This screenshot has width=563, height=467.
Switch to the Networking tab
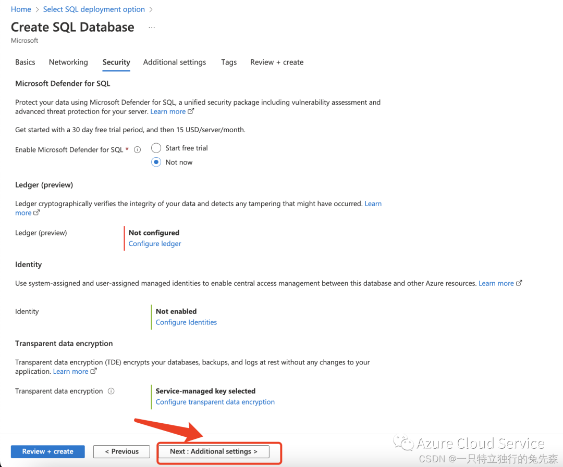[x=68, y=62]
